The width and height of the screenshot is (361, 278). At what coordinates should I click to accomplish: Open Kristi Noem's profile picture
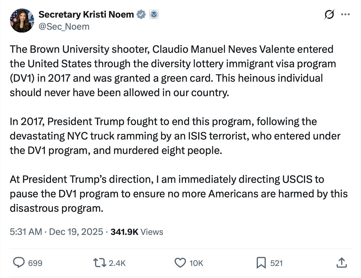[22, 20]
